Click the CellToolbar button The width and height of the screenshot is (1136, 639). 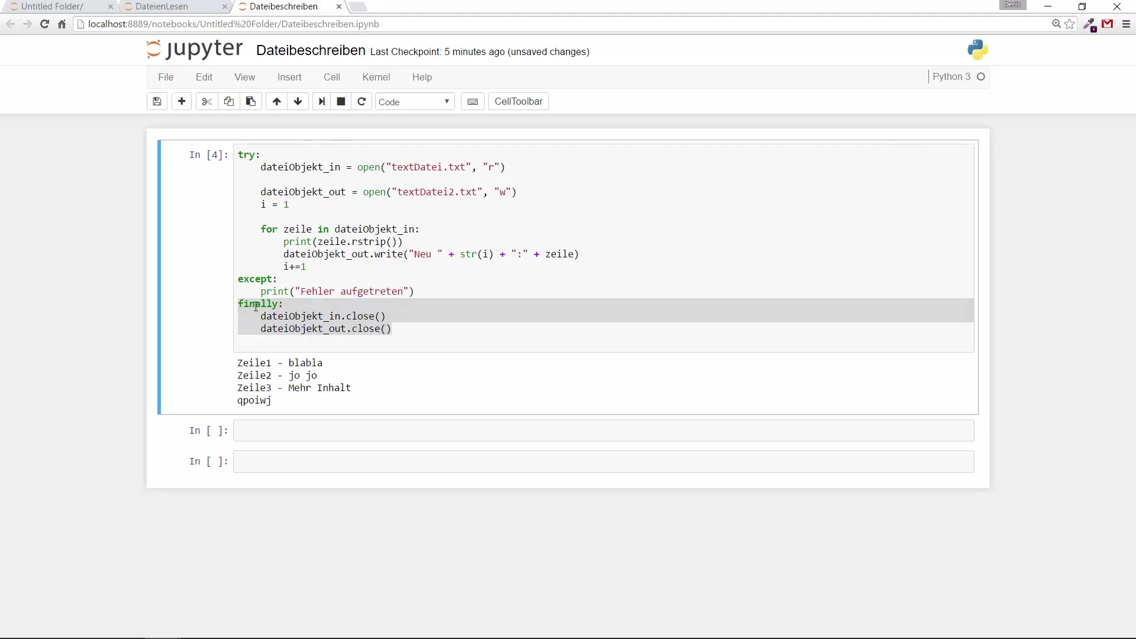pos(518,102)
